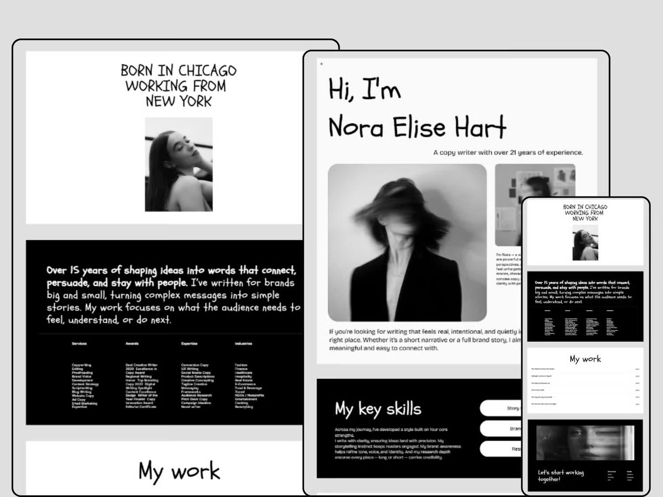Click "A copy writer with over 21 years" tagline

[x=508, y=152]
